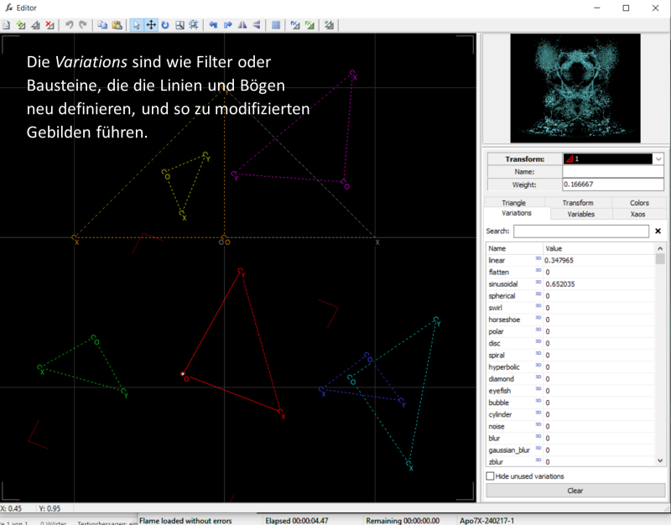
Task: Enable Hide unused variations checkbox
Action: click(491, 476)
